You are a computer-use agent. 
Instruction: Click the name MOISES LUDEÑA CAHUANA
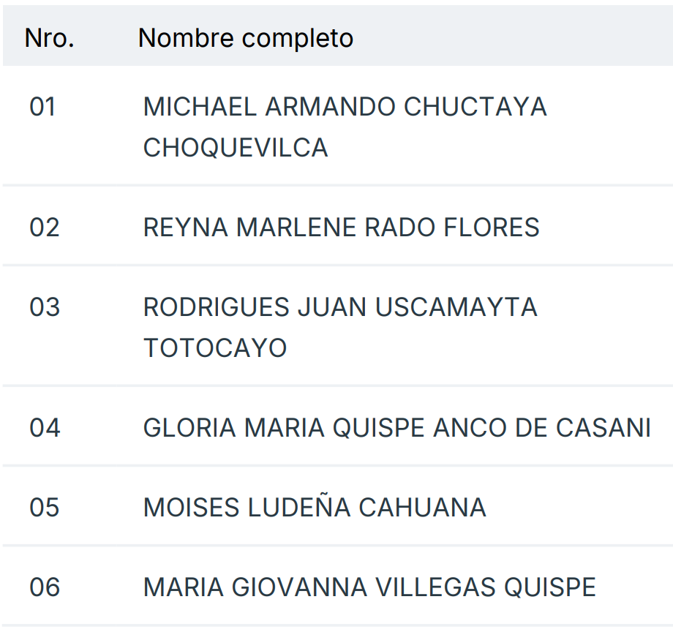315,508
